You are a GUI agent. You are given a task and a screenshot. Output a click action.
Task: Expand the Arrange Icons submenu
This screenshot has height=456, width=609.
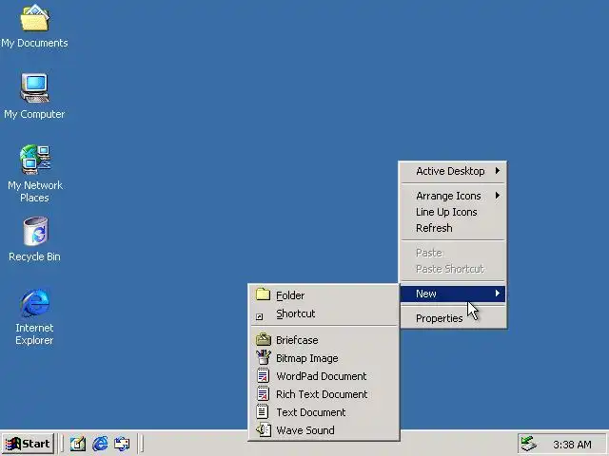[453, 196]
